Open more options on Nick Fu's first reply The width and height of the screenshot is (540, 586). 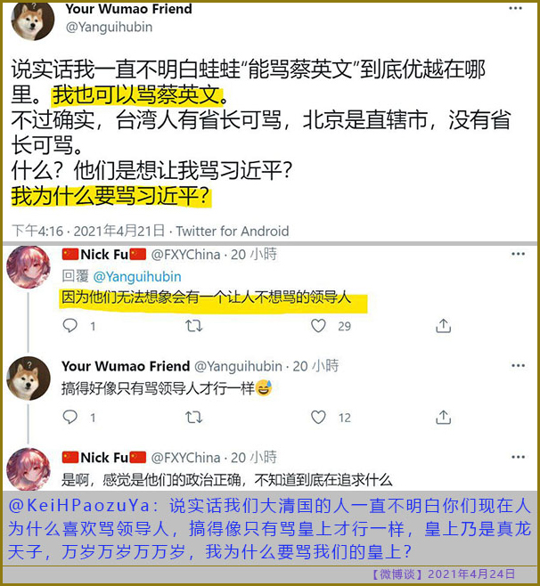[x=518, y=254]
